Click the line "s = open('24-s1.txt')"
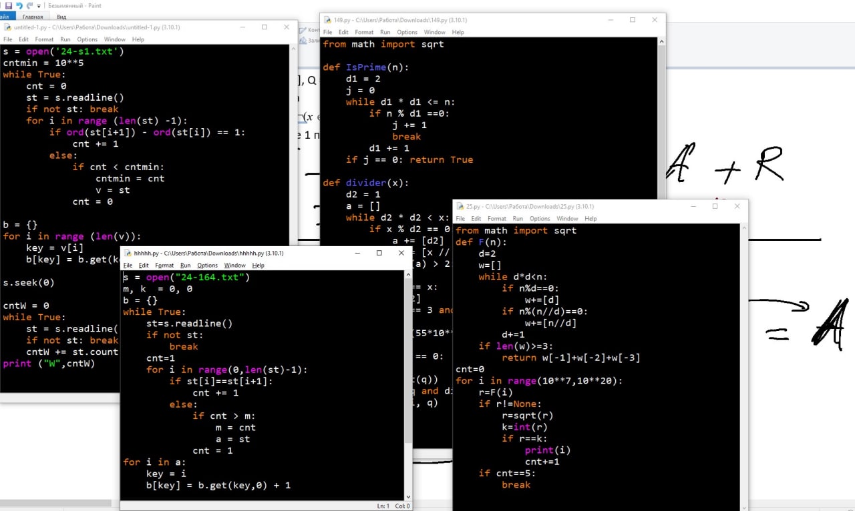The image size is (855, 511). pyautogui.click(x=63, y=51)
